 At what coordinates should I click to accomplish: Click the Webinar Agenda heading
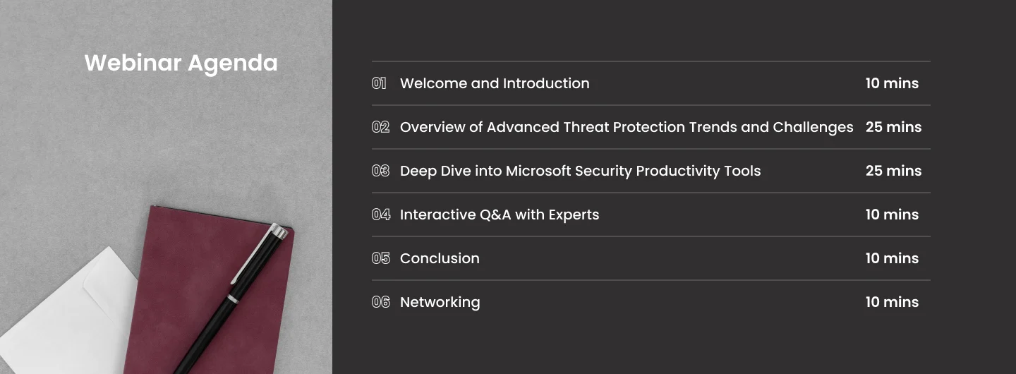click(181, 64)
